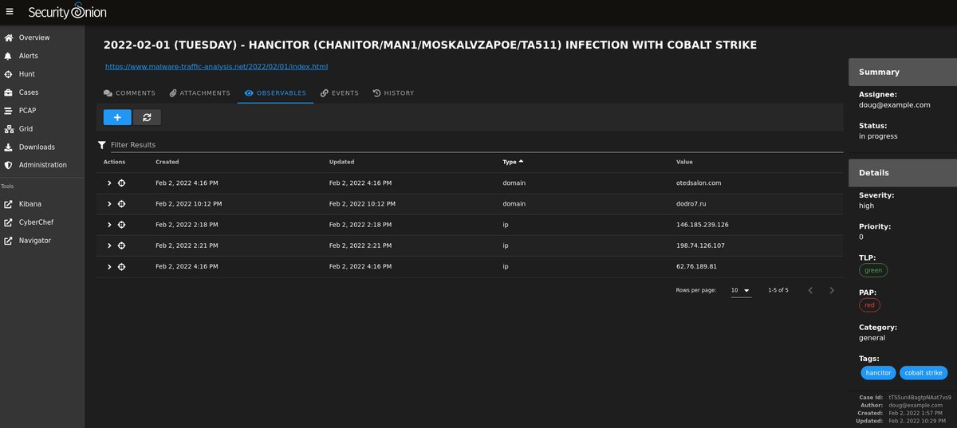Refresh the observables list
The image size is (957, 428).
[147, 117]
